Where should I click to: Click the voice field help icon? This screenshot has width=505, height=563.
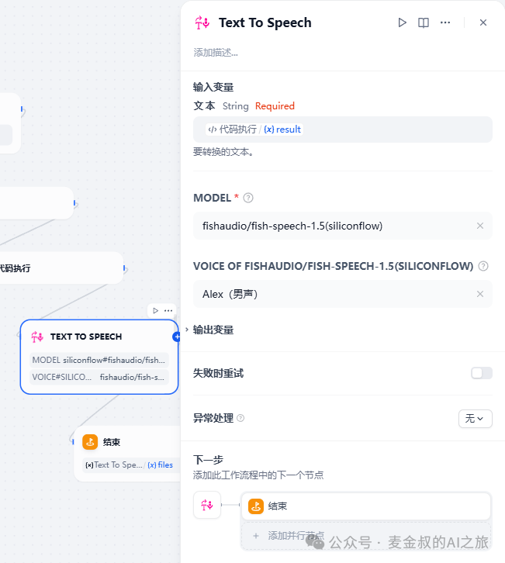pos(483,266)
